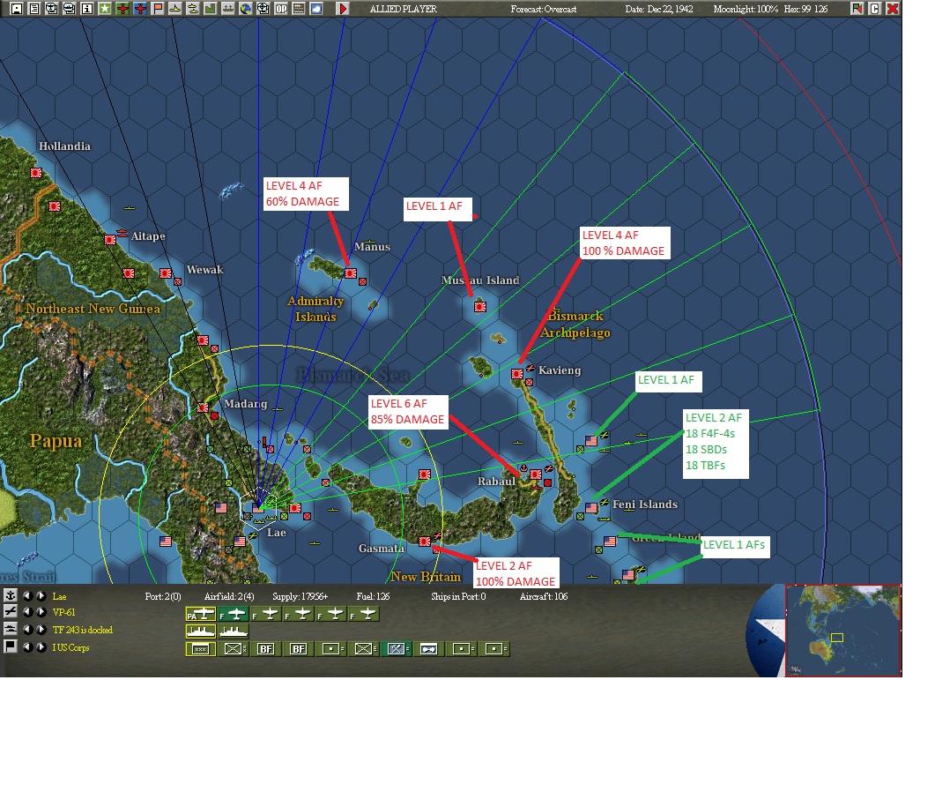Click the flag icon beside I US Corps
Viewport: 935px width, 792px height.
pos(11,646)
